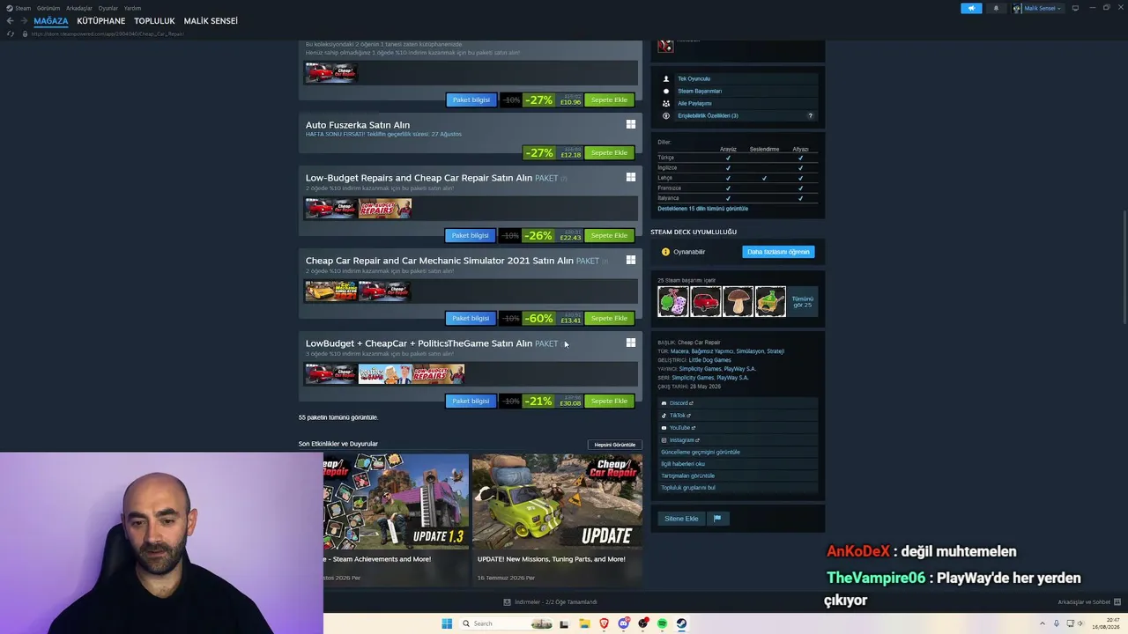Open the 'Destektenen 15 dilin tümünü görüntüle' link
The height and width of the screenshot is (634, 1128).
(x=702, y=209)
